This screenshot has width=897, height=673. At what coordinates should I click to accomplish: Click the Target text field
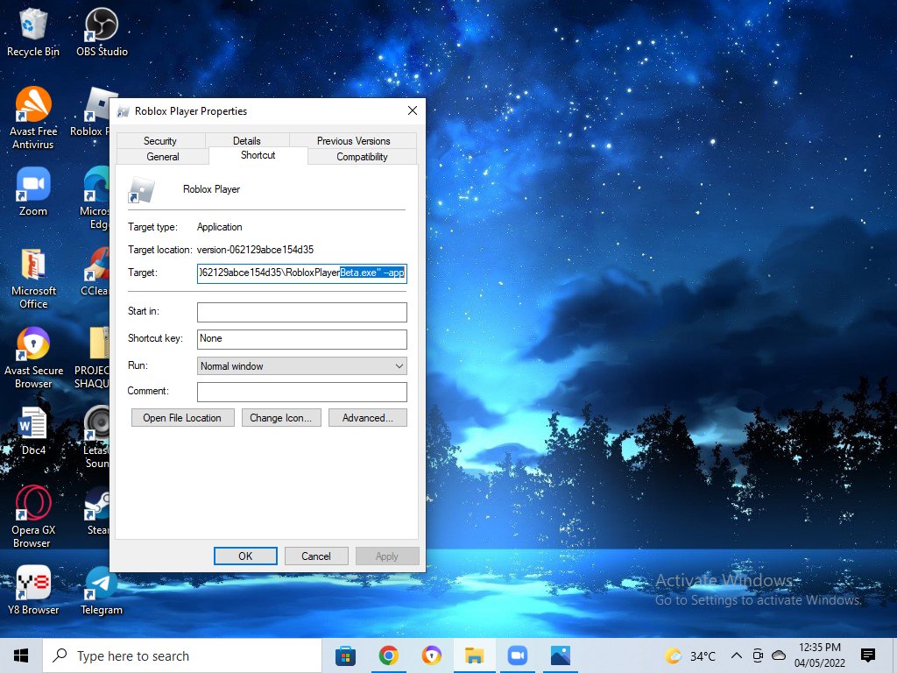pyautogui.click(x=302, y=273)
